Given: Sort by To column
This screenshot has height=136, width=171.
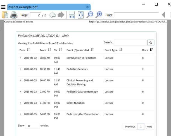Looking at the screenshot, I should 60,50.
